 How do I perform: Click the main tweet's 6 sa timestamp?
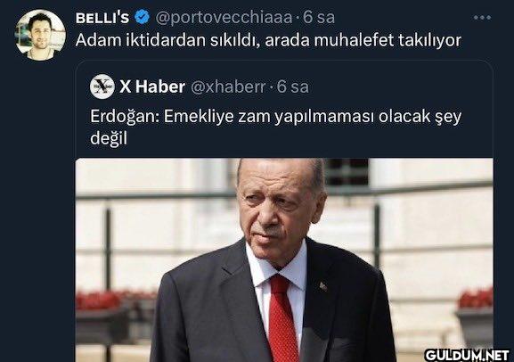[x=319, y=18]
